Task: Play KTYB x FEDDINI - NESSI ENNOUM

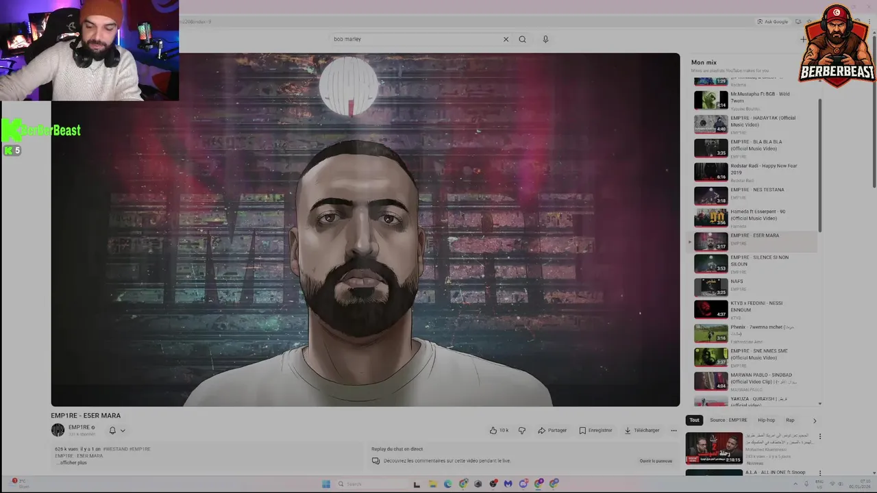Action: point(754,309)
